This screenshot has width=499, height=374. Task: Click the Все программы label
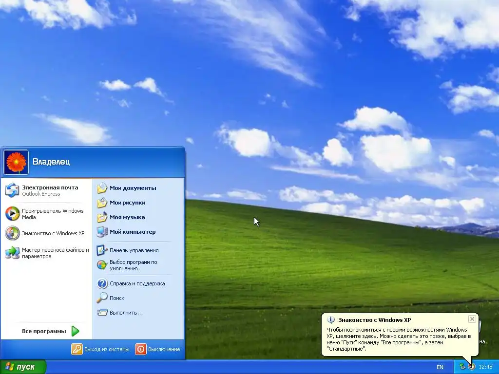point(44,331)
